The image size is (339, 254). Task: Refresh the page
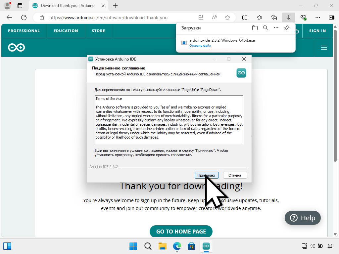point(24,18)
